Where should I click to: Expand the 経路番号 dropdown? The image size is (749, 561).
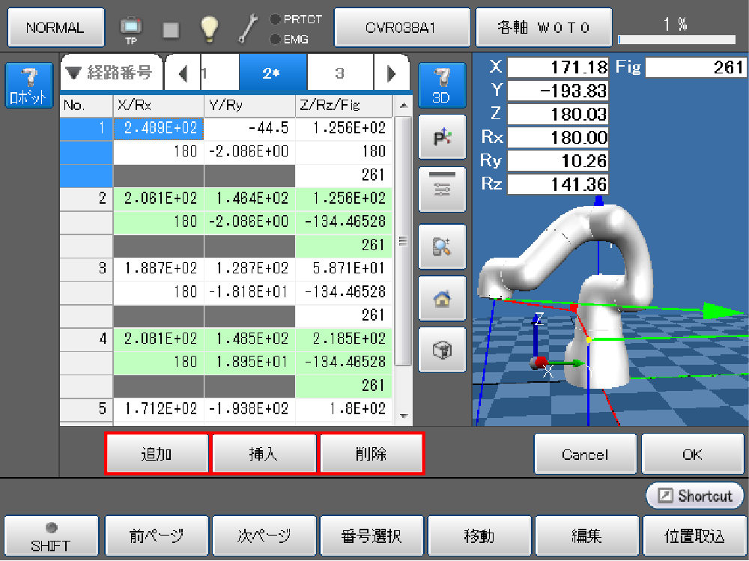coord(109,73)
